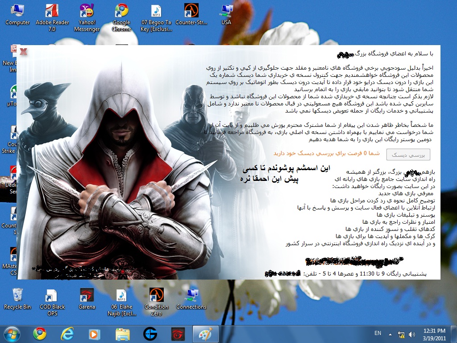The height and width of the screenshot is (343, 457).
Task: Open Windows Explorer folder on the taskbar
Action: click(122, 334)
